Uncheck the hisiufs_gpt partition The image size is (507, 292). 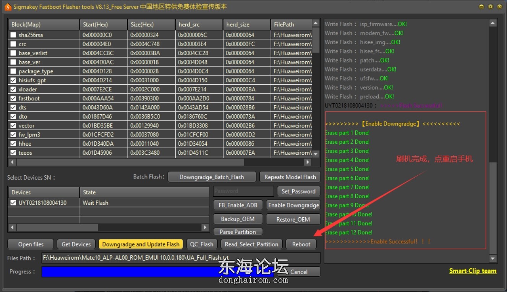click(13, 80)
